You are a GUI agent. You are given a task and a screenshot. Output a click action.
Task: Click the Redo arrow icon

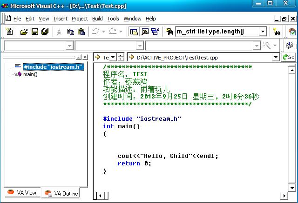click(x=113, y=31)
